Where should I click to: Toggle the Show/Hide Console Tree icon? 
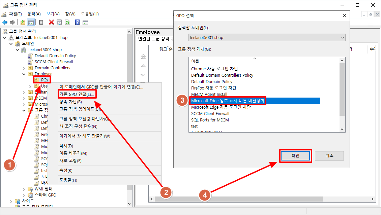(x=31, y=23)
